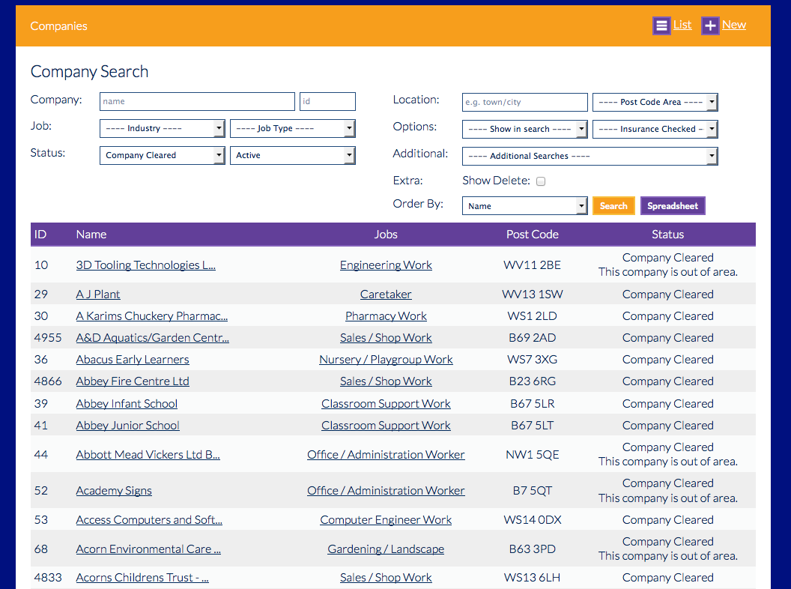Click the Caretaker job link
Image resolution: width=791 pixels, height=589 pixels.
(386, 294)
